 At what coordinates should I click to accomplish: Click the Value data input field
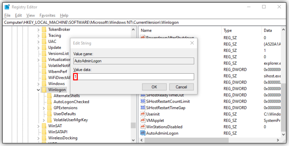(134, 77)
